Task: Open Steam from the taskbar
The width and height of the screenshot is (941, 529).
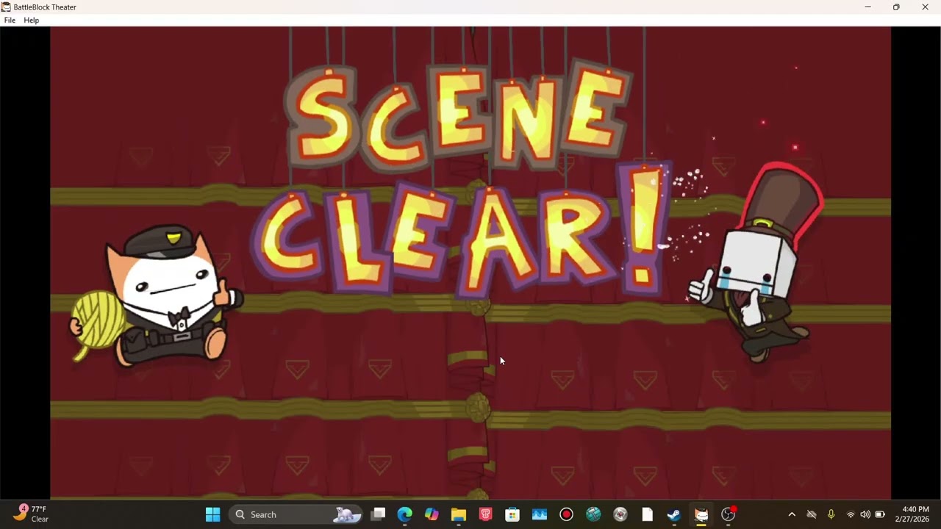Action: 674,514
